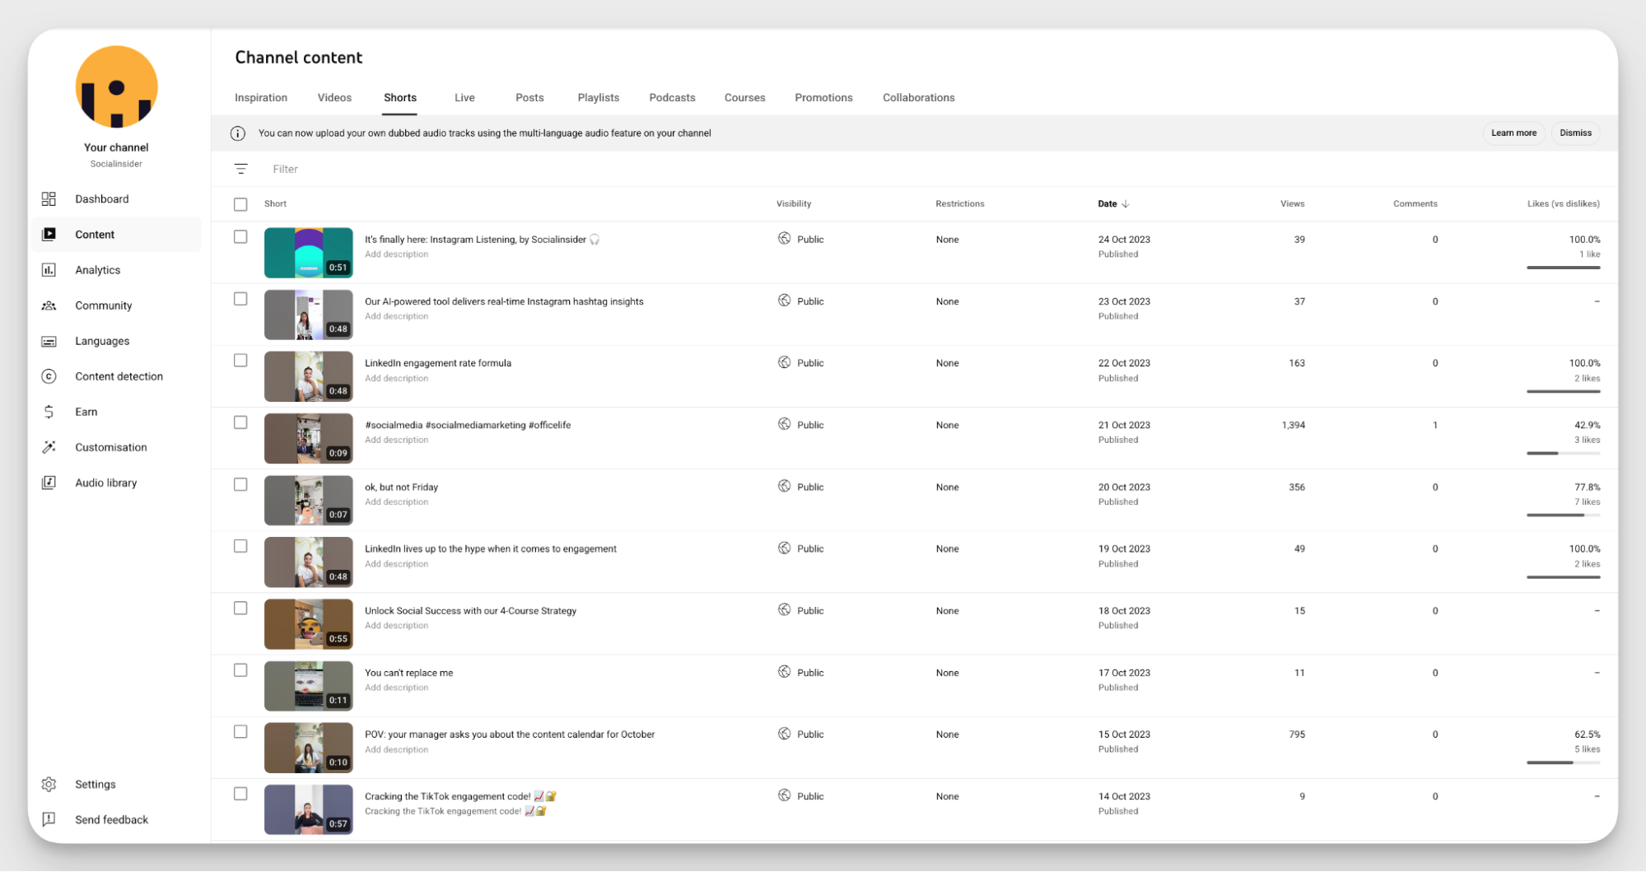
Task: Check the Instagram Listening short's checkbox
Action: coord(240,236)
